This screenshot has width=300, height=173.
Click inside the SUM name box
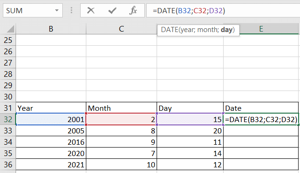pos(29,10)
